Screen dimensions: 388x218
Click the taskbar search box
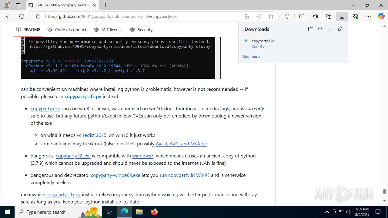[58, 212]
